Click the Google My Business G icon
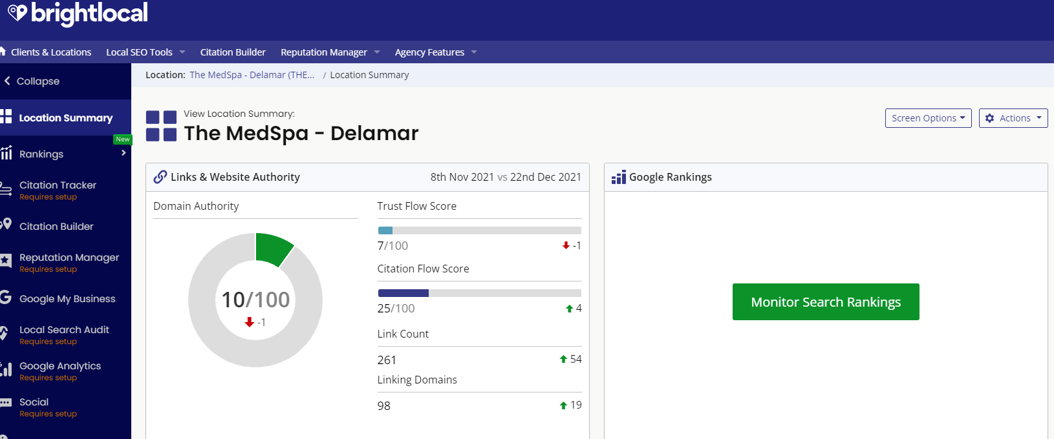 coord(6,297)
